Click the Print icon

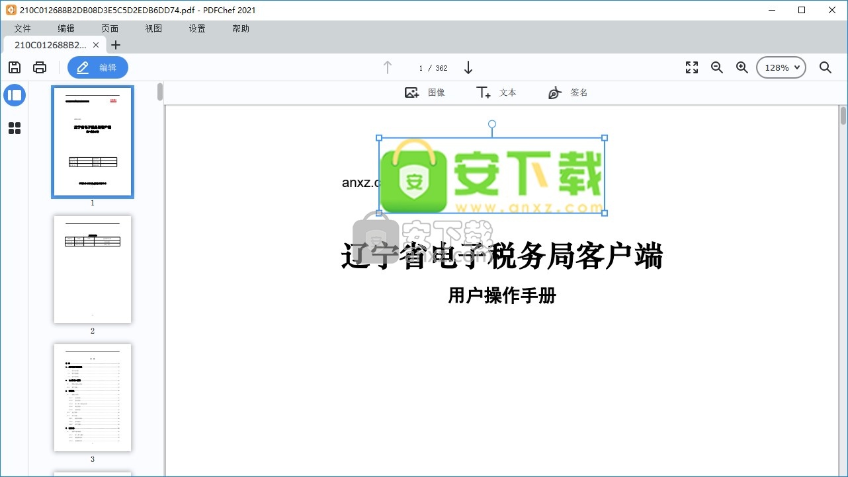pos(40,67)
